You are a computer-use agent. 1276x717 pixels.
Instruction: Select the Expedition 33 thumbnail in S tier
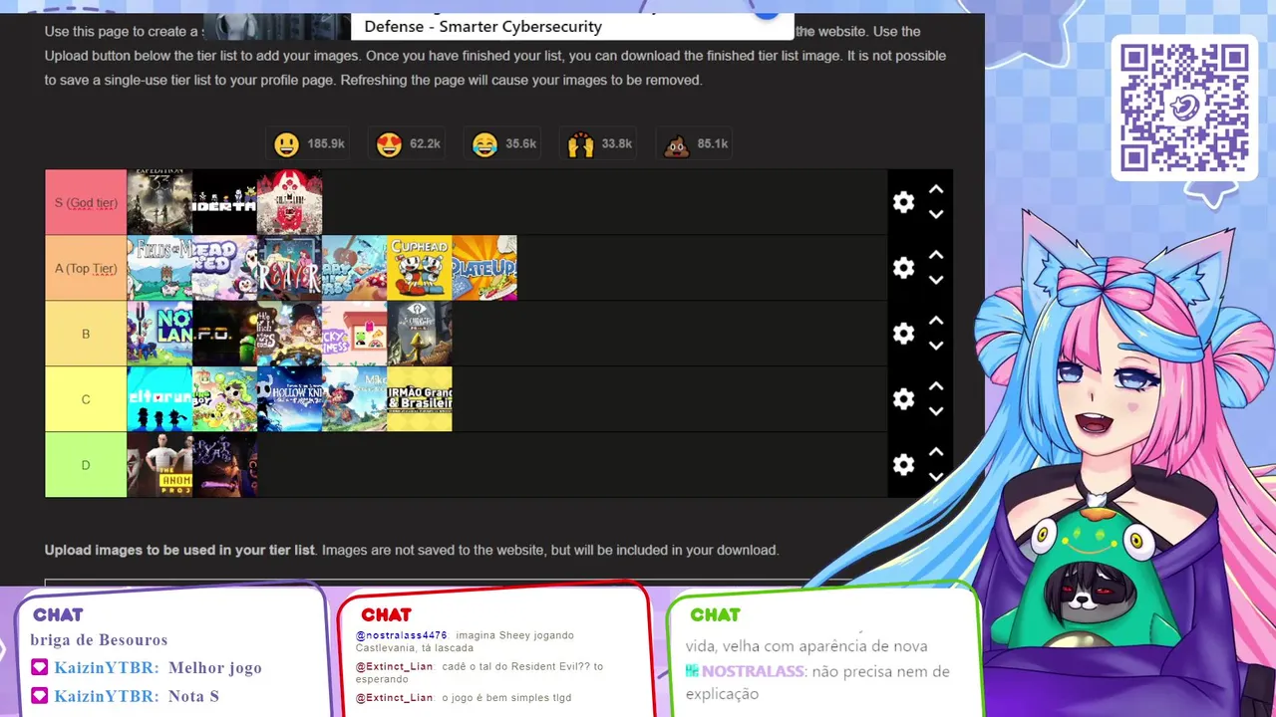pos(159,202)
